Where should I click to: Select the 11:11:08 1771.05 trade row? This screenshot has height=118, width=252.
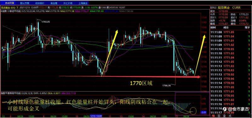[x=231, y=32]
